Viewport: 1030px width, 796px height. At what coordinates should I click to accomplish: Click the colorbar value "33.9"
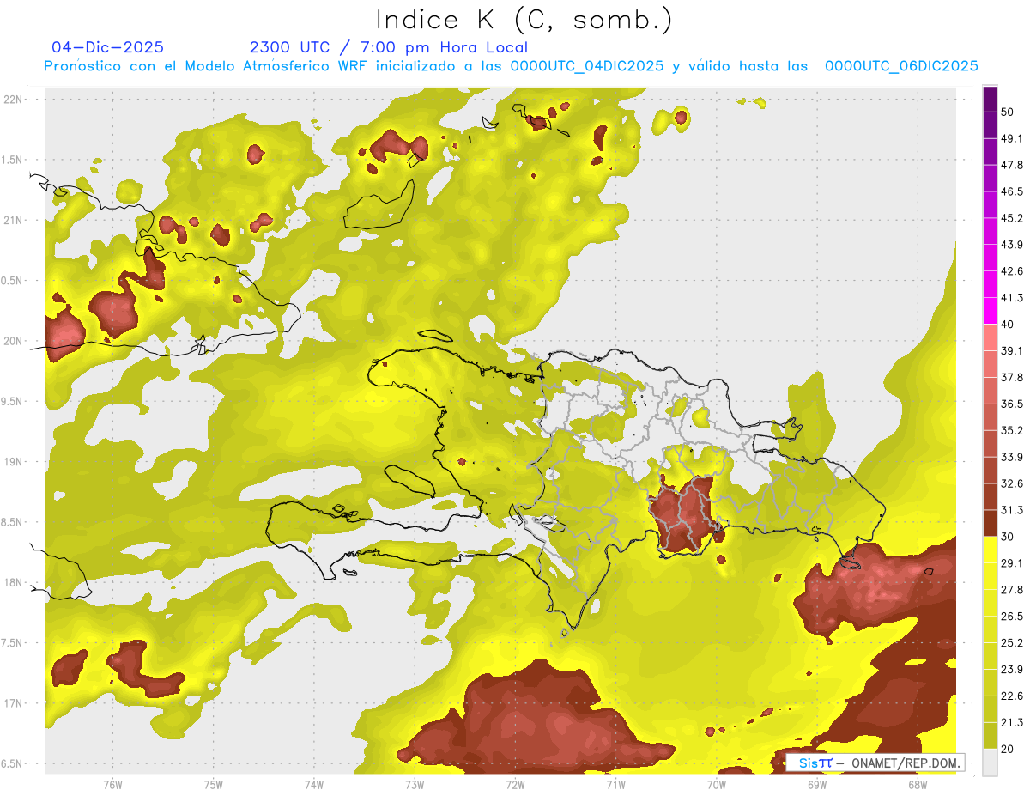click(1012, 458)
